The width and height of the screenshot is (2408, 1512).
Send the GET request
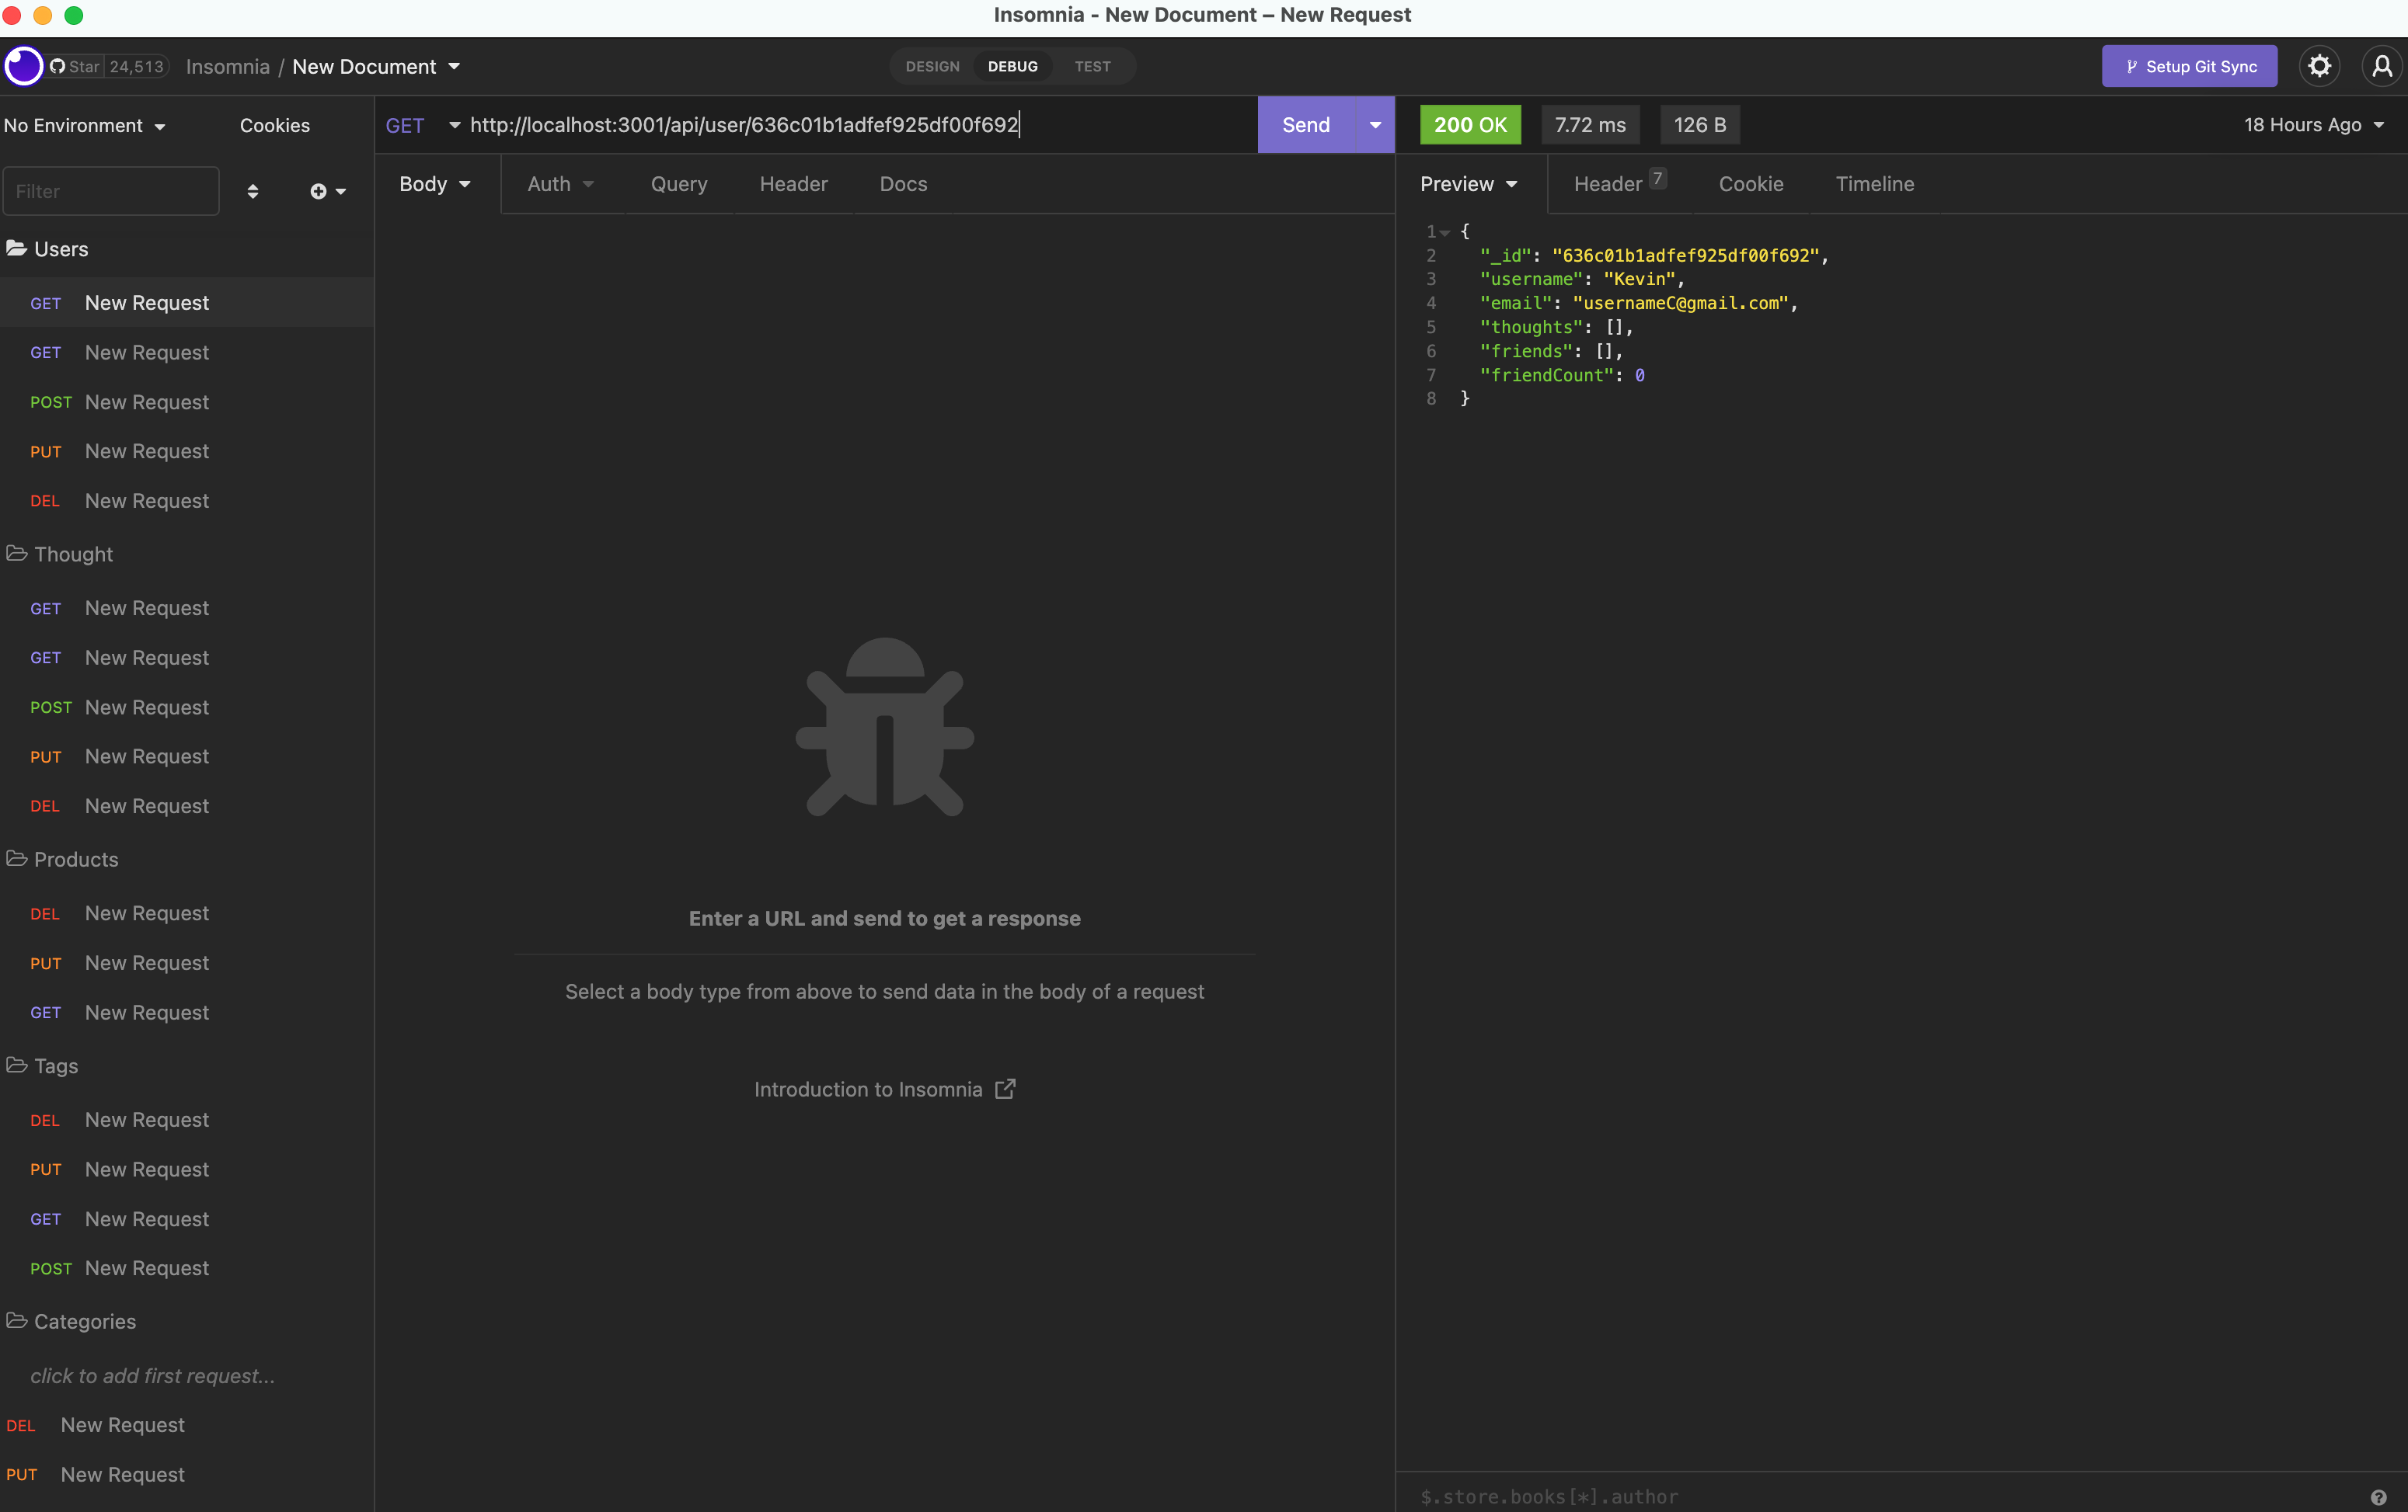[1304, 125]
